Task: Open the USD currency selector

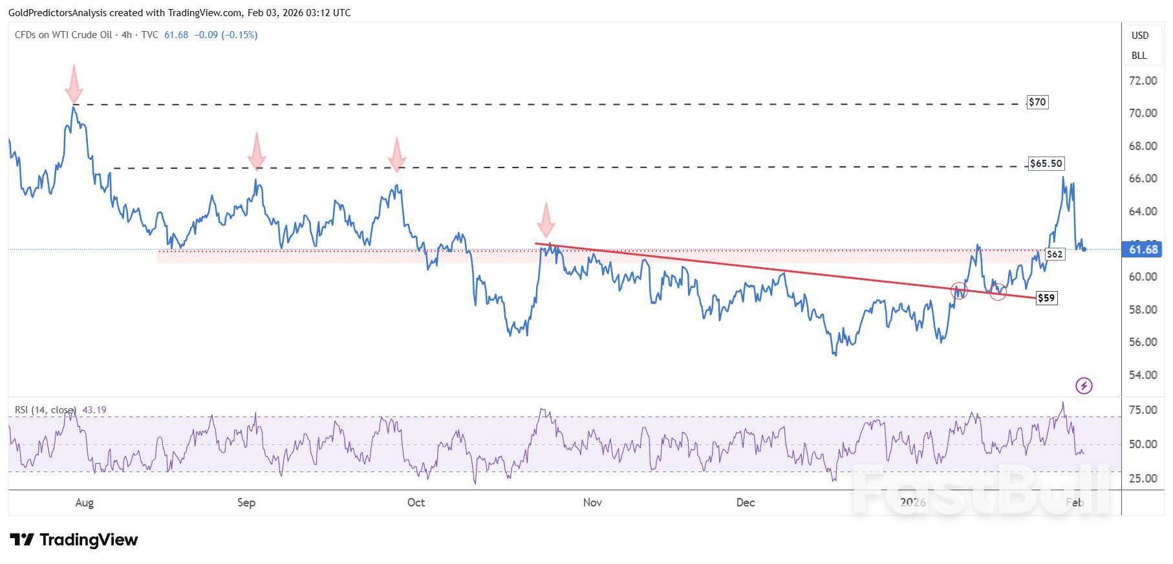Action: coord(1139,36)
